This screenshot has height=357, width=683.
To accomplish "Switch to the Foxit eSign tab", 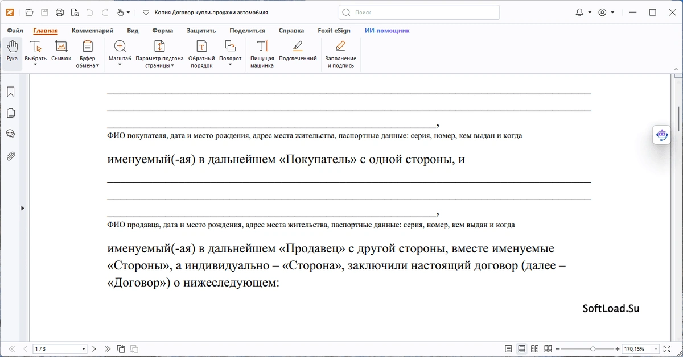I will [334, 31].
